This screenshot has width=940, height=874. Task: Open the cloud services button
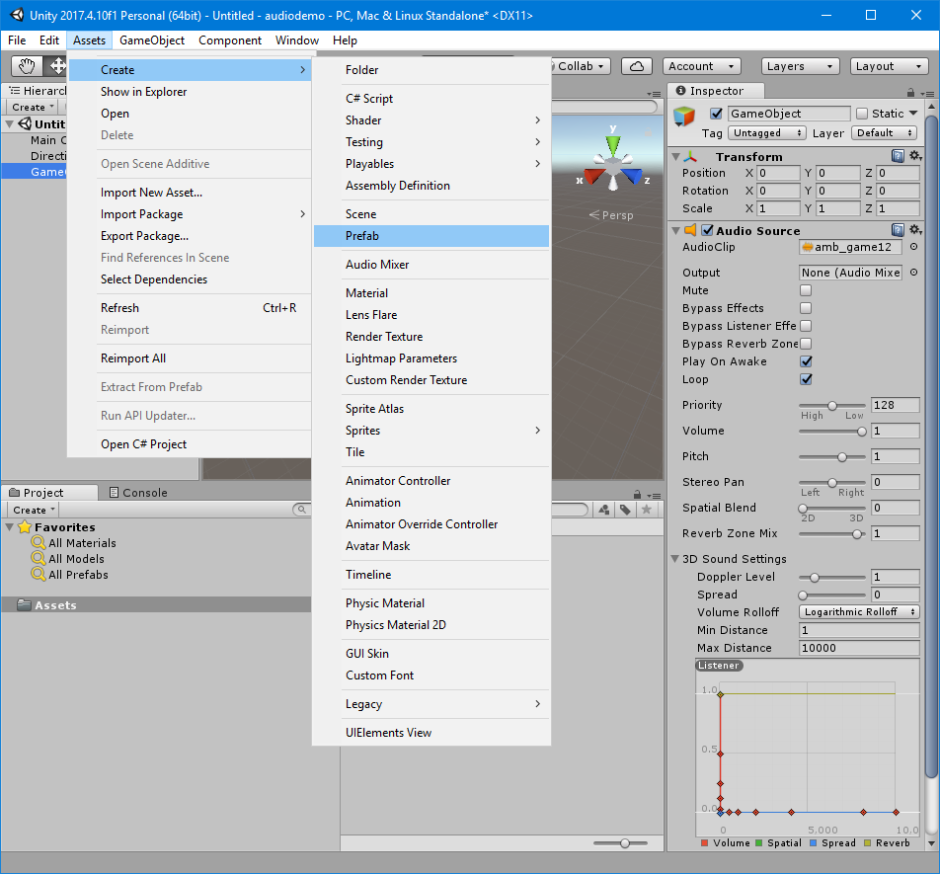637,66
